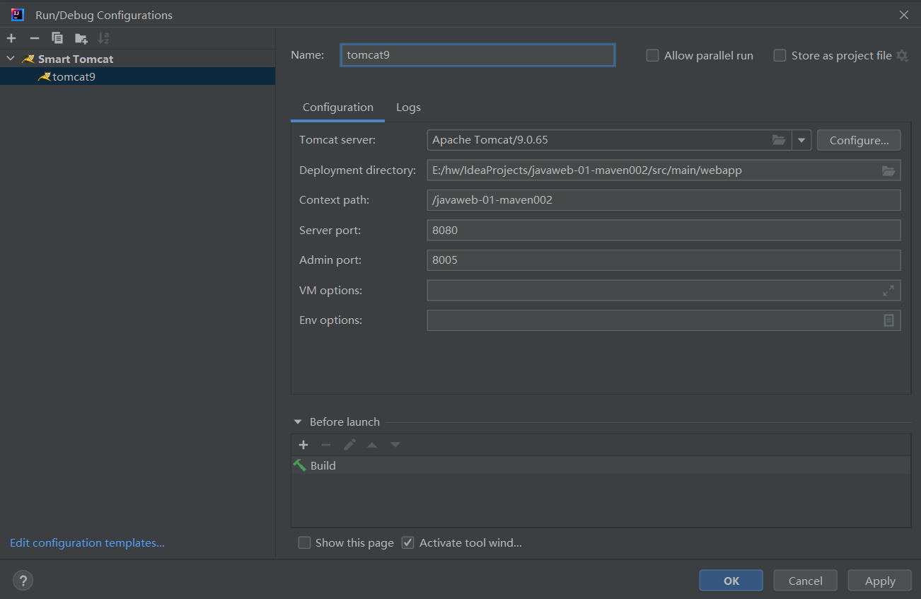This screenshot has width=921, height=599.
Task: Enable Allow parallel run checkbox
Action: (x=653, y=56)
